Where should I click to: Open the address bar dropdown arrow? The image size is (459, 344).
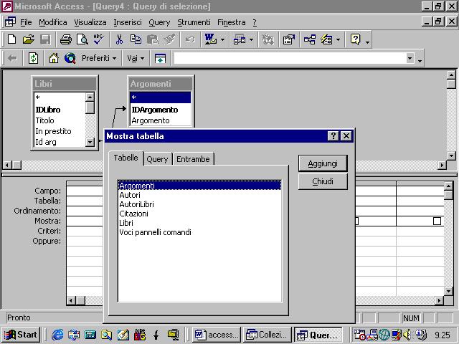(x=410, y=58)
